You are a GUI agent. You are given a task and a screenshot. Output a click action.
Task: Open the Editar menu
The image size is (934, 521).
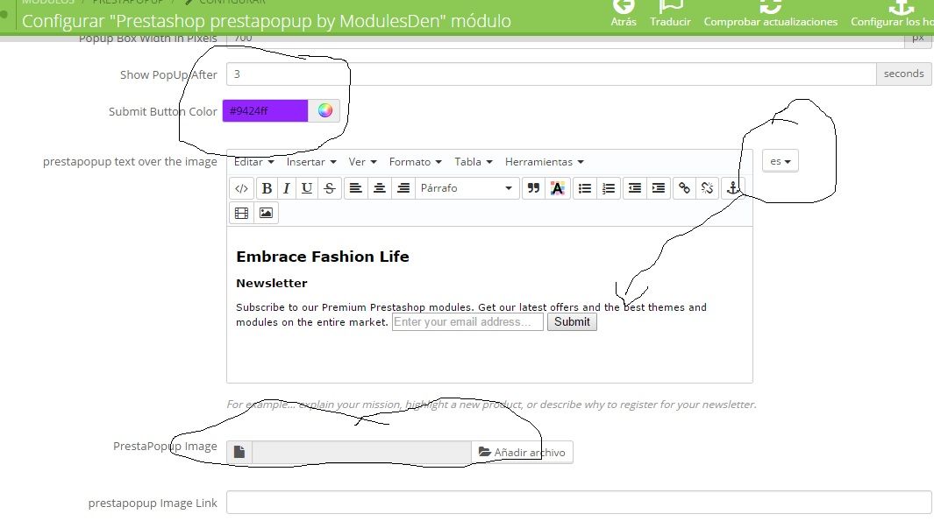pyautogui.click(x=253, y=162)
